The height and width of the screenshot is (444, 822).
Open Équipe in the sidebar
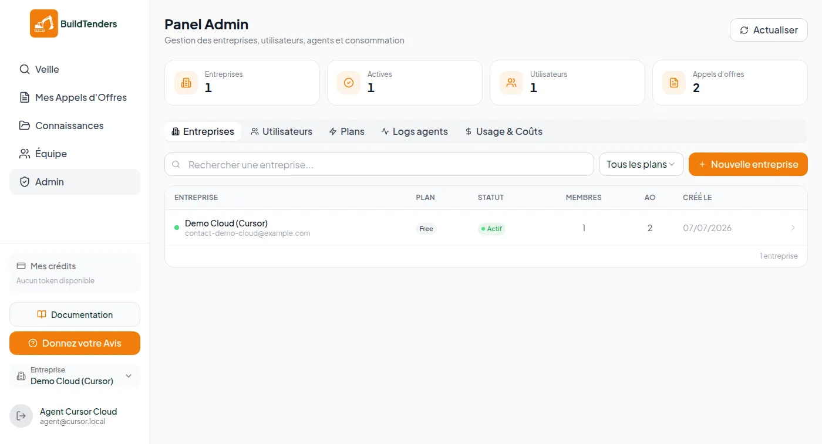click(x=75, y=154)
